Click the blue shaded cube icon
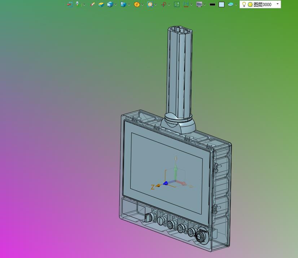298x258 pixels. (x=110, y=4)
